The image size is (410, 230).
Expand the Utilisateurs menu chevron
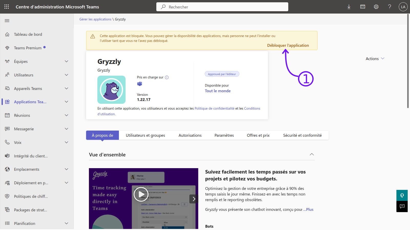(x=67, y=75)
